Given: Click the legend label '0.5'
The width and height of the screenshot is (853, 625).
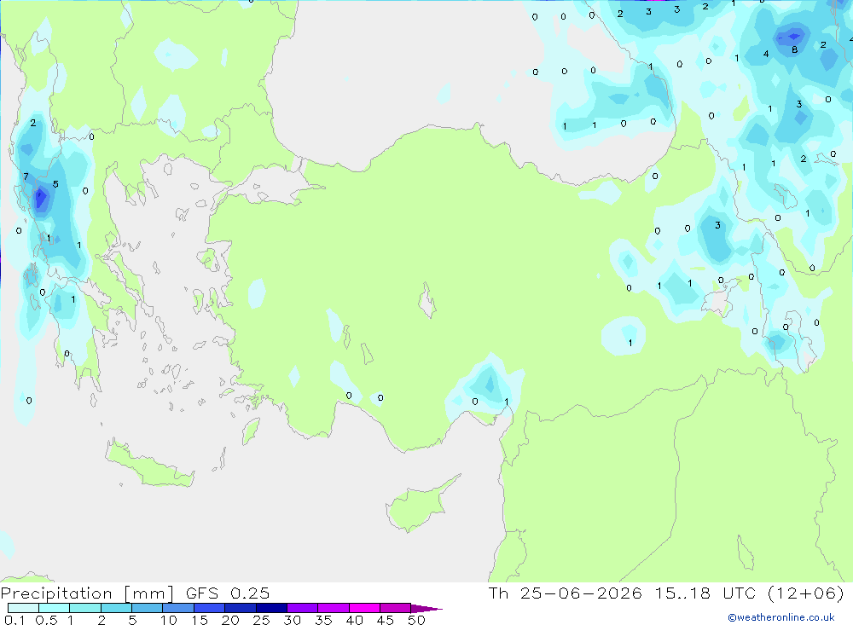Looking at the screenshot, I should pyautogui.click(x=46, y=620).
